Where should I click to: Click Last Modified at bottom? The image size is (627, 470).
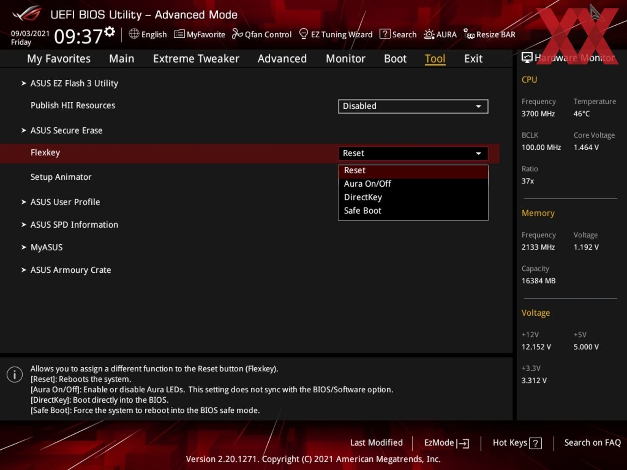point(376,443)
